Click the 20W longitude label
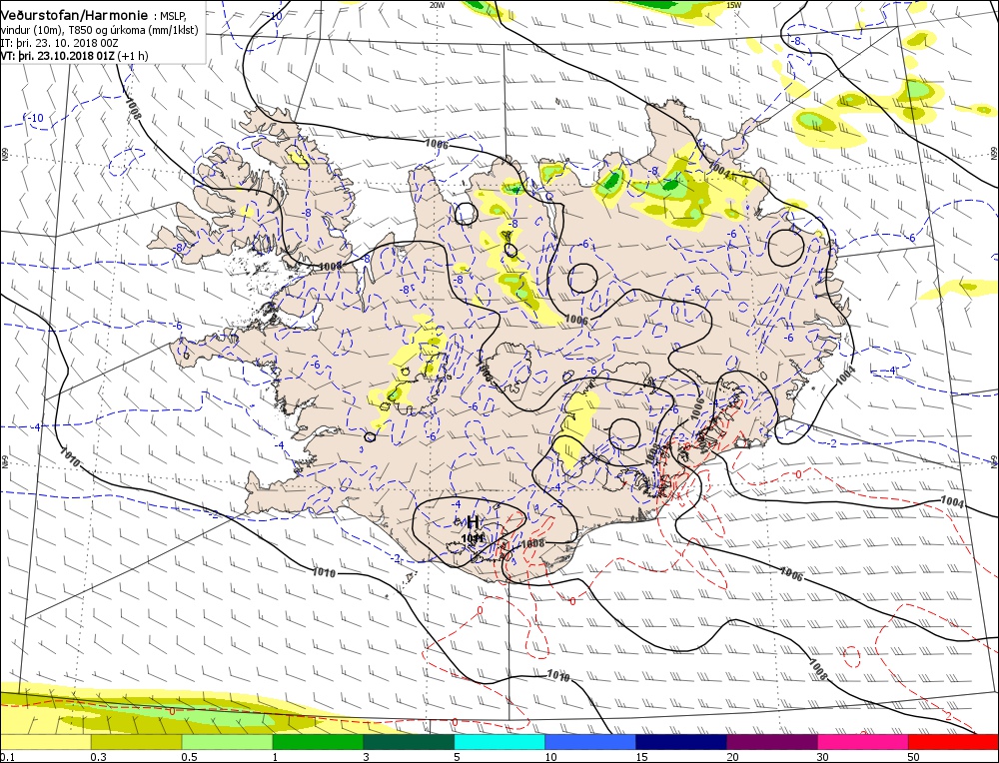The image size is (999, 763). click(x=437, y=4)
